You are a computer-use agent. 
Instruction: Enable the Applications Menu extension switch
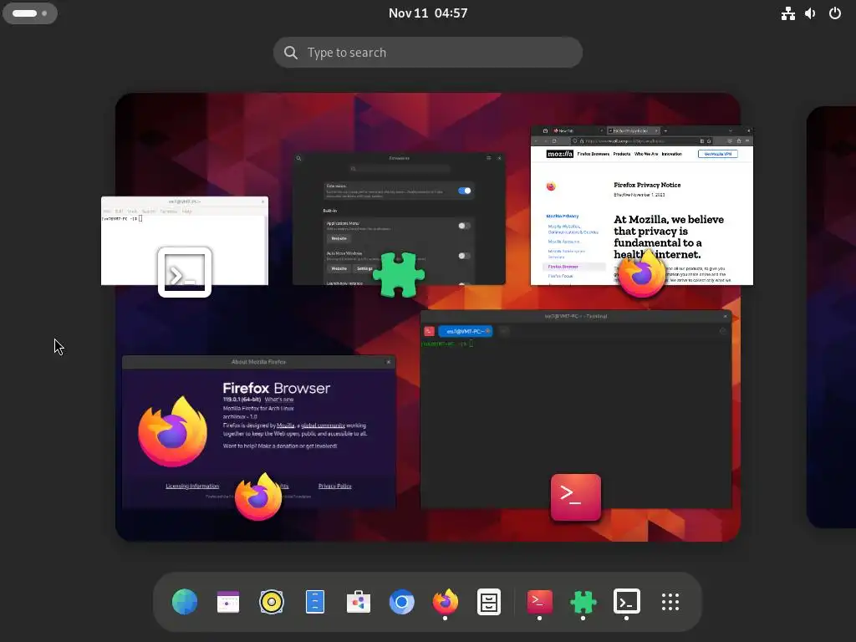tap(464, 226)
